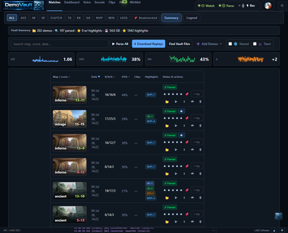Click the floating DemoVault vault icon
Image resolution: width=288 pixels, height=233 pixels.
pos(279,216)
